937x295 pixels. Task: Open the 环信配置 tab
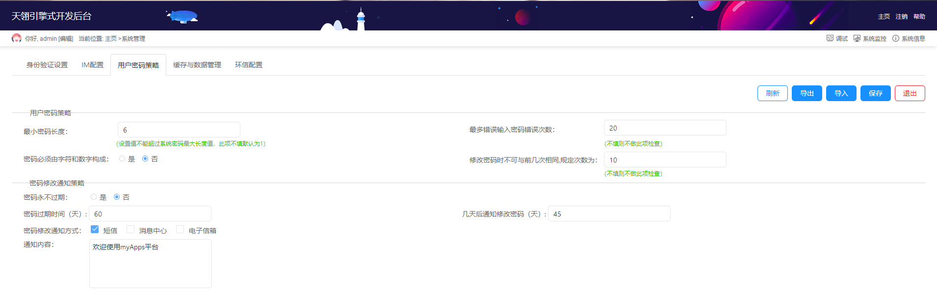(248, 65)
